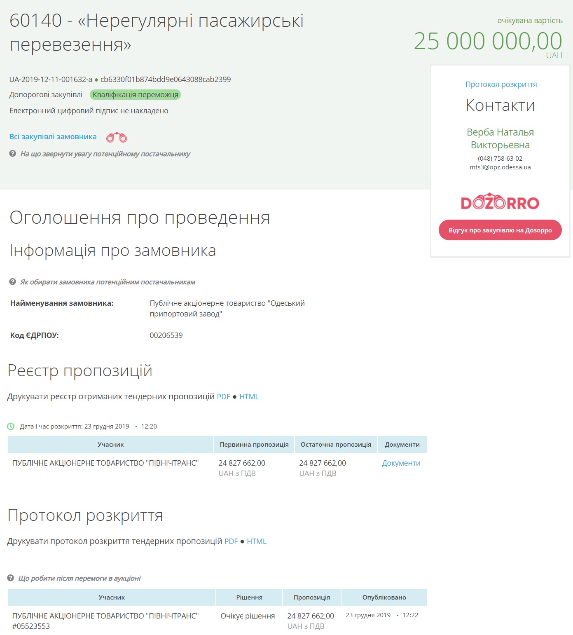Screen dimensions: 573x635
Task: Expand hint 'Як обирати замовника потенційним постачальникам'
Action: 108,282
